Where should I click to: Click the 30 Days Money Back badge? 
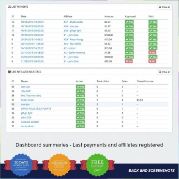[x=21, y=165]
